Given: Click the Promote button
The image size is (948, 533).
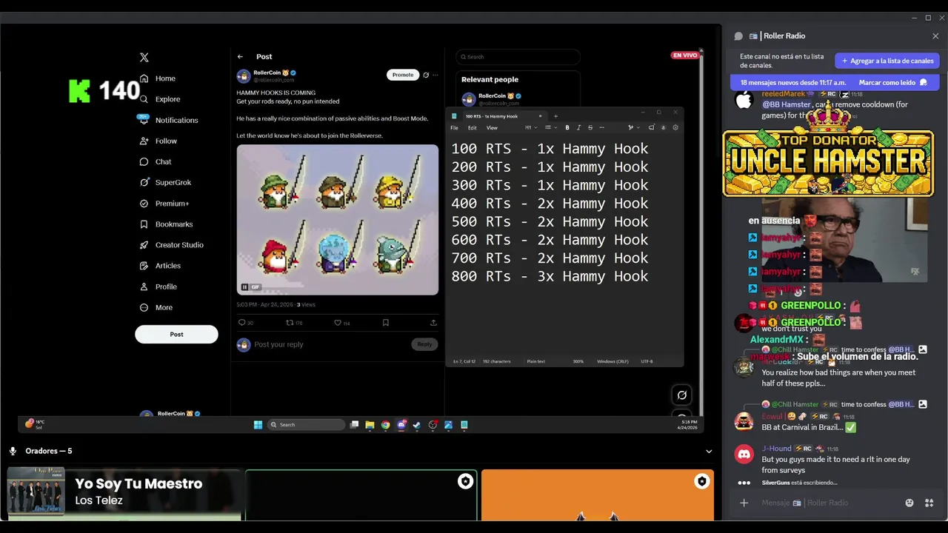Looking at the screenshot, I should pyautogui.click(x=403, y=75).
